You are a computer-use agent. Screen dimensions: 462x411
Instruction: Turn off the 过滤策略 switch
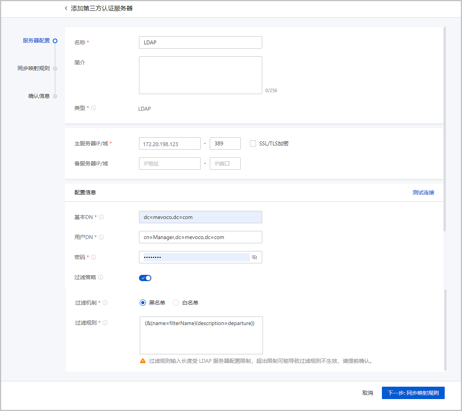pos(145,278)
